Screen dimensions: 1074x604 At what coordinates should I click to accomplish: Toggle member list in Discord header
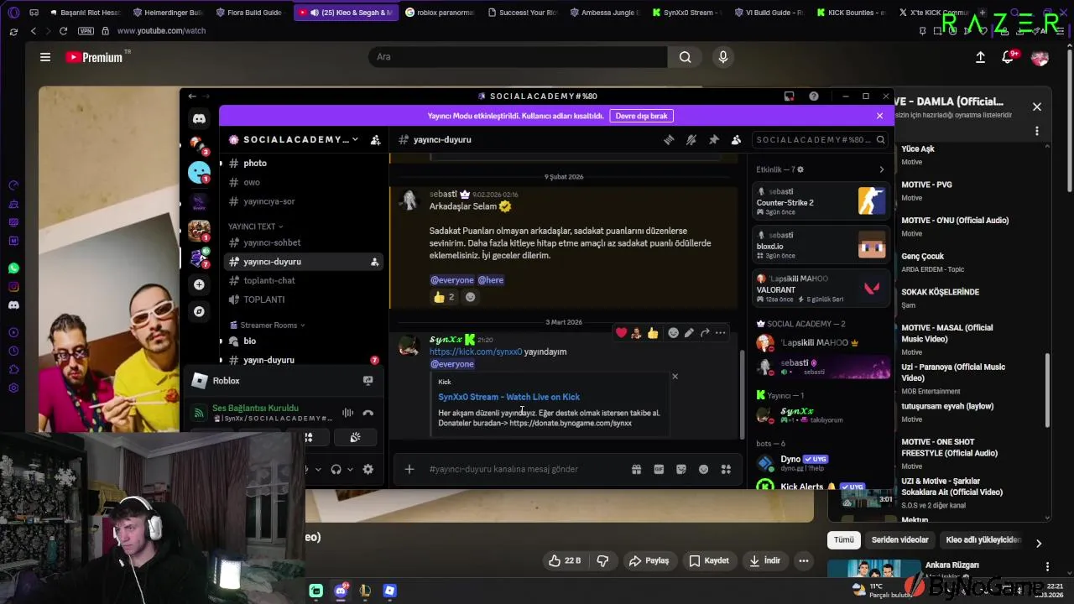[x=737, y=140]
